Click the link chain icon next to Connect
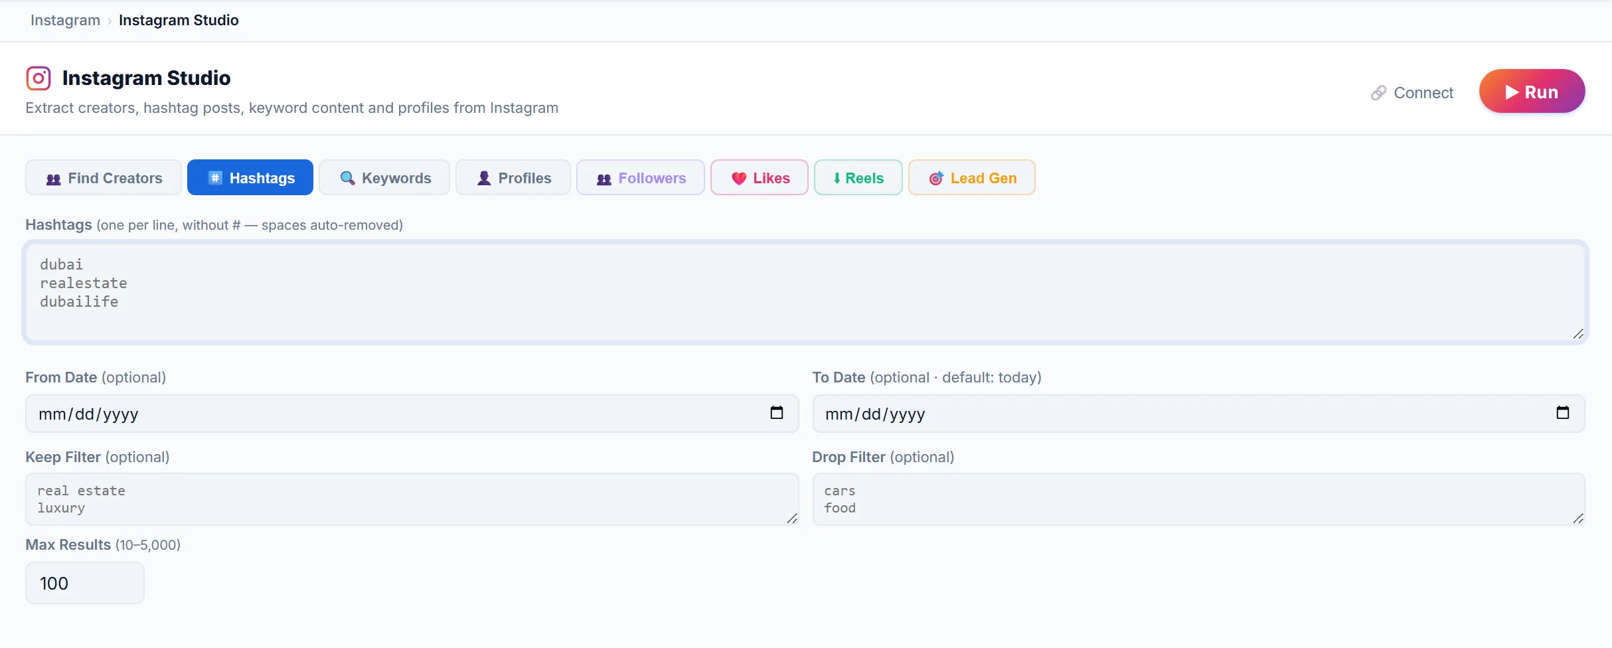The image size is (1612, 648). 1378,93
